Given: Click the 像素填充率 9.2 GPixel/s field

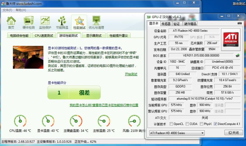Looking at the screenshot, I should [180, 80].
